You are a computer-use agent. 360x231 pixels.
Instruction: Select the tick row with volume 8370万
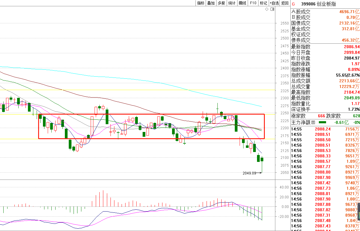(x=325, y=226)
